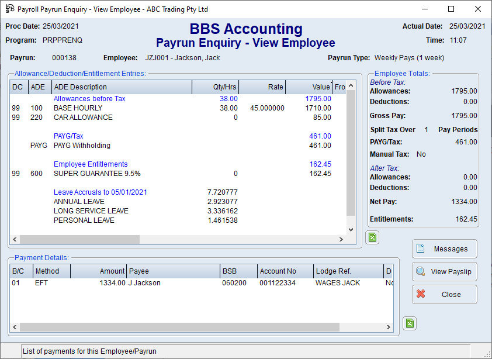Export payment details to Excel icon
This screenshot has height=359, width=492.
410,323
